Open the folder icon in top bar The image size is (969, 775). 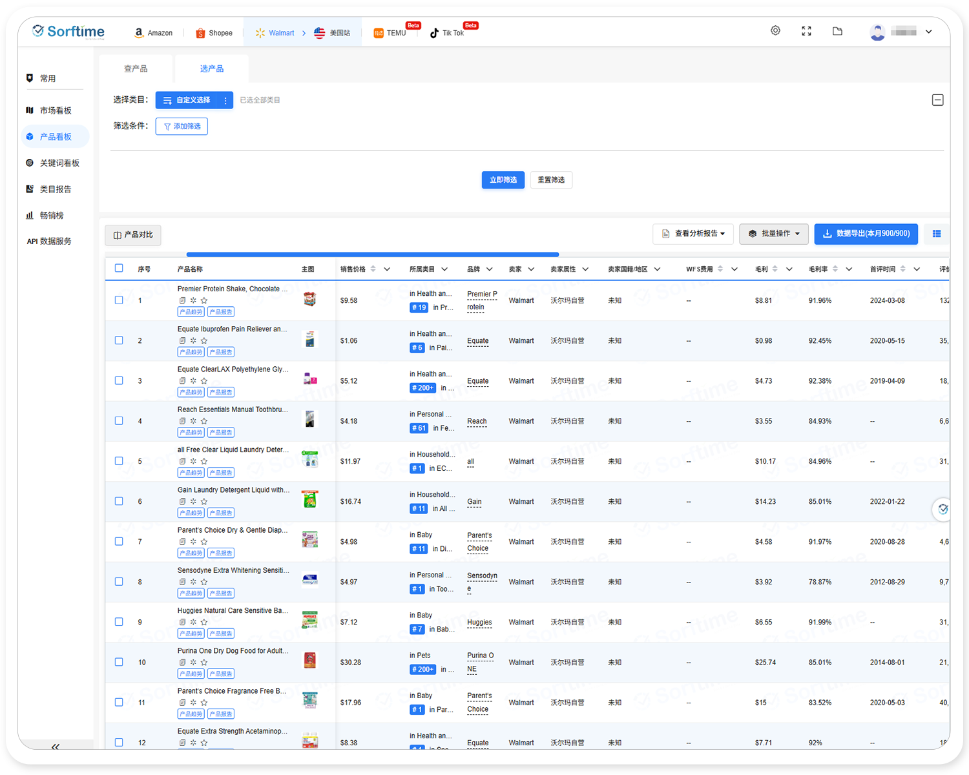(x=837, y=31)
